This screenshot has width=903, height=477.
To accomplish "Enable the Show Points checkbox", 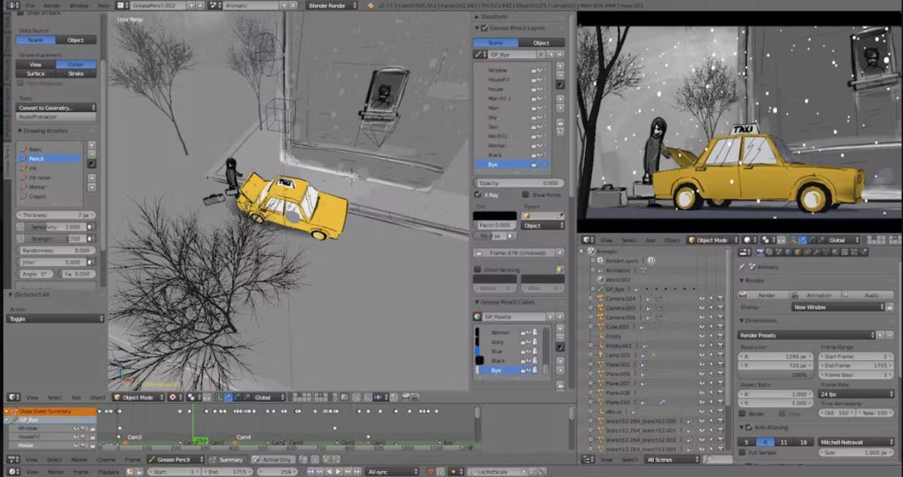I will (526, 194).
